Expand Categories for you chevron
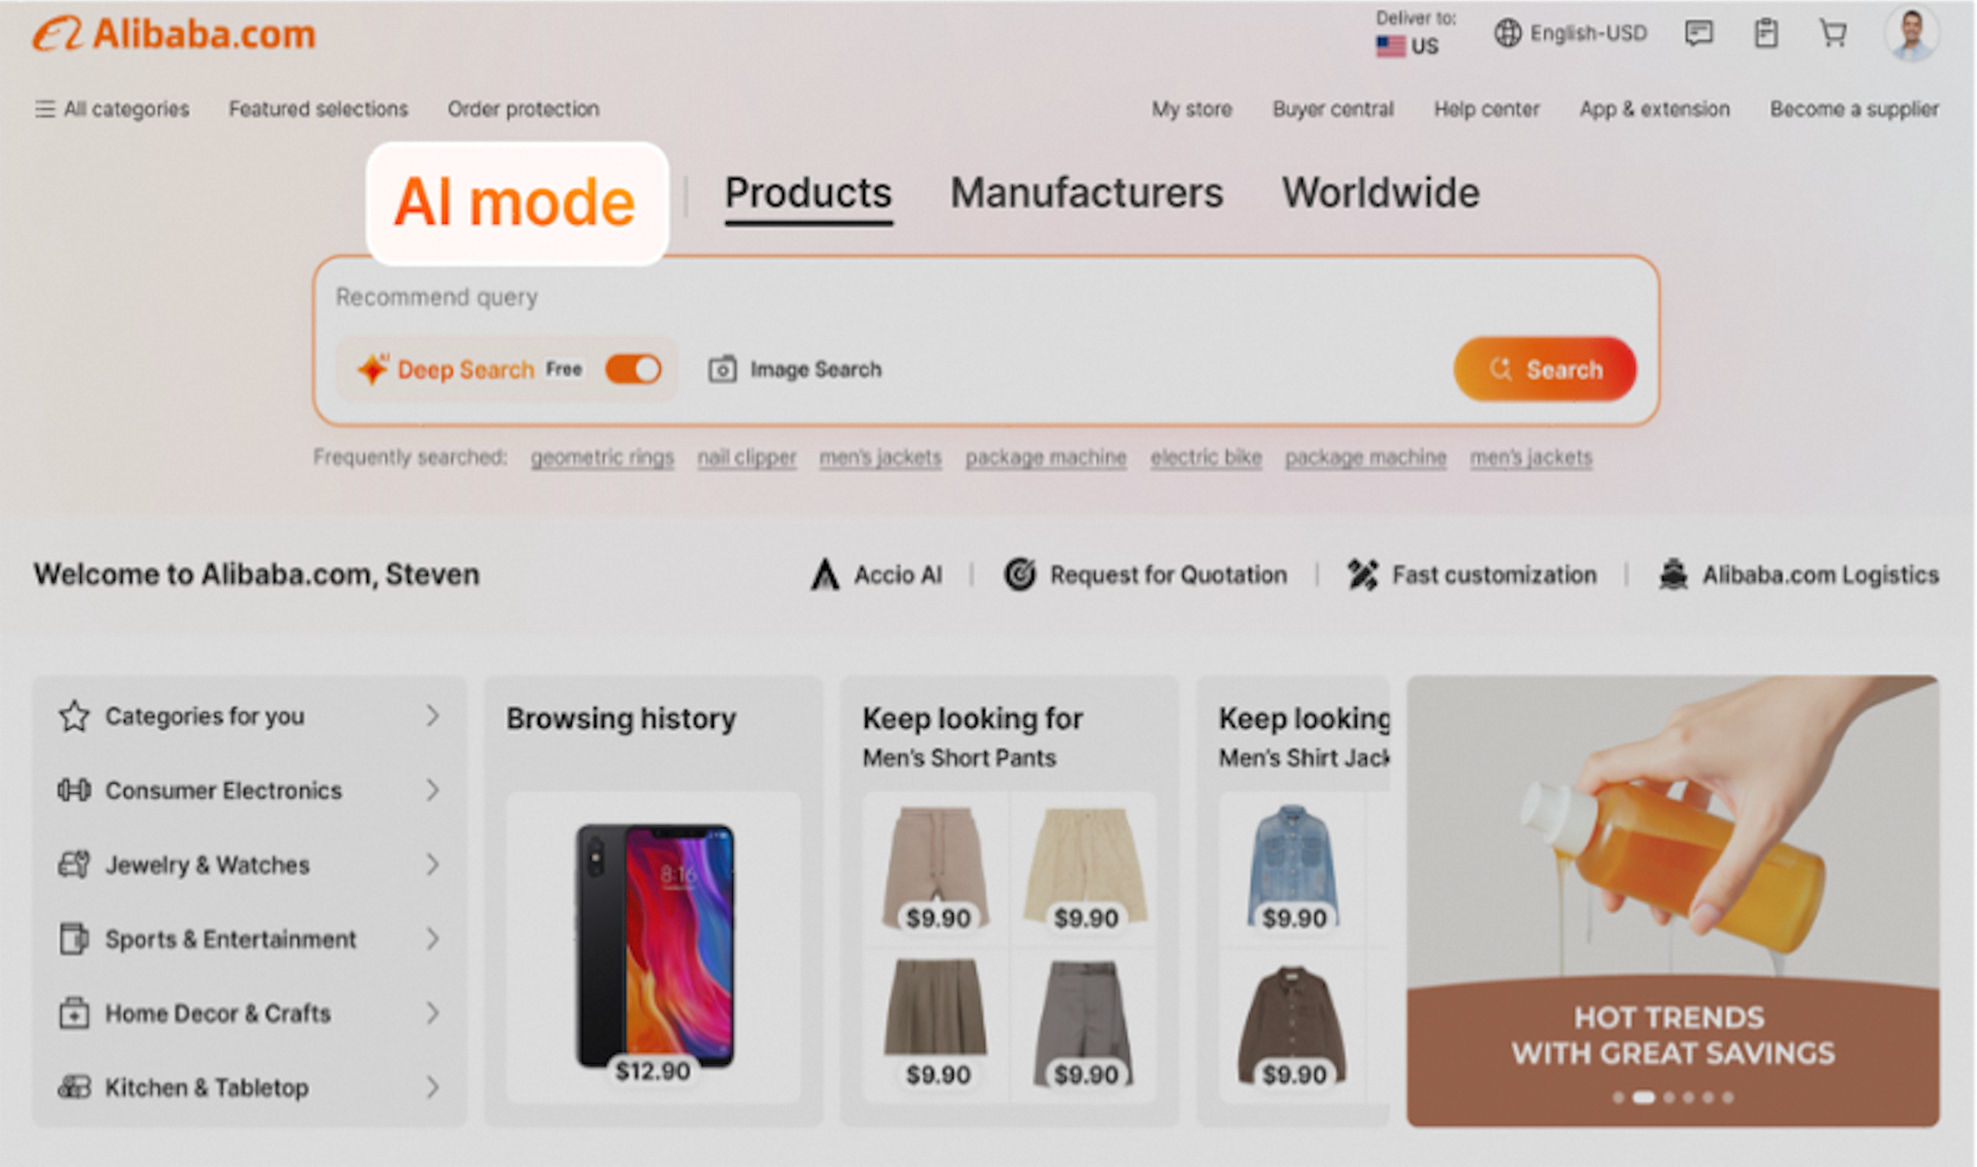Viewport: 1977px width, 1167px height. point(433,716)
